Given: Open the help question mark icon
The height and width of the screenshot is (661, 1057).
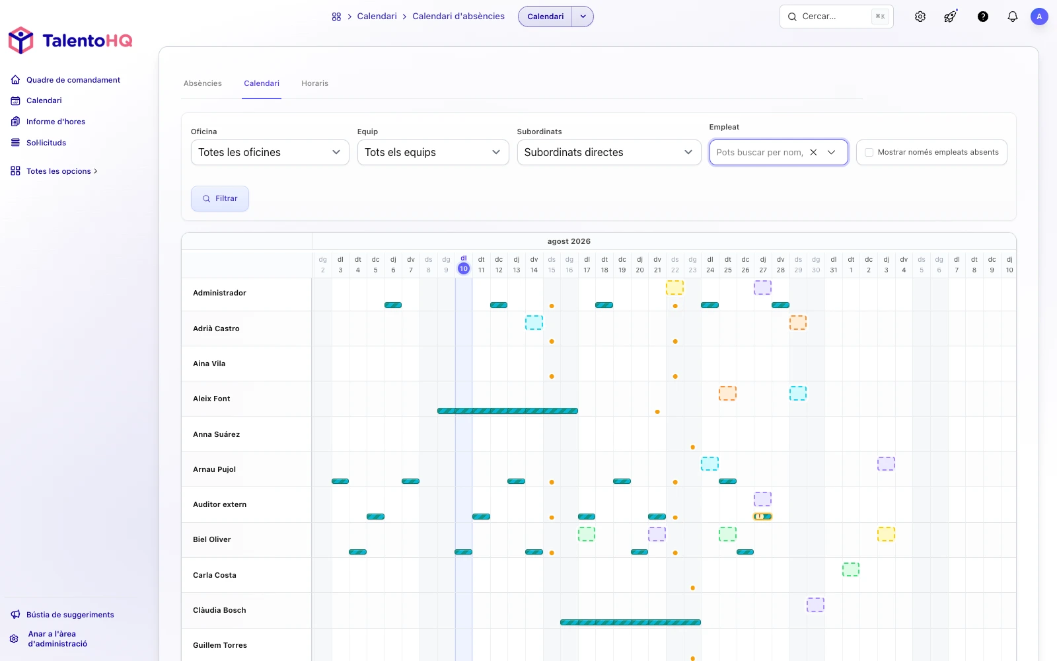Looking at the screenshot, I should tap(983, 17).
